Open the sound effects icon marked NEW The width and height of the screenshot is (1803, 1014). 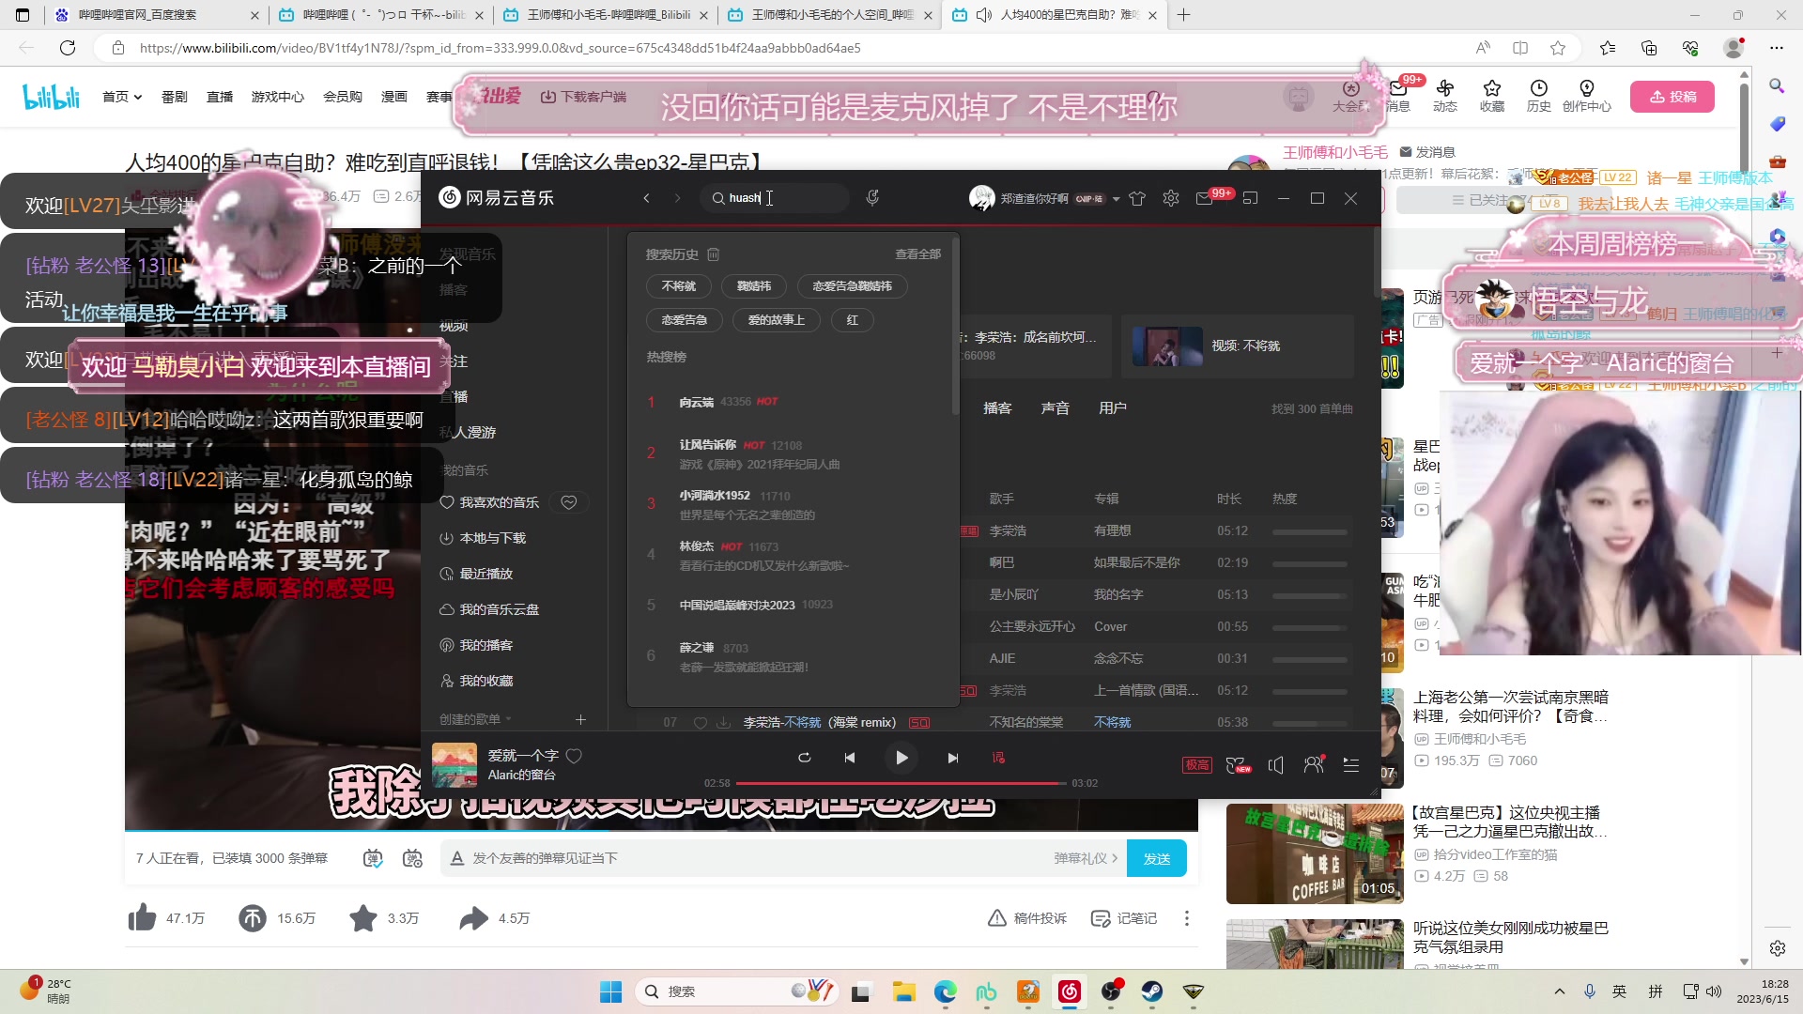[1239, 765]
